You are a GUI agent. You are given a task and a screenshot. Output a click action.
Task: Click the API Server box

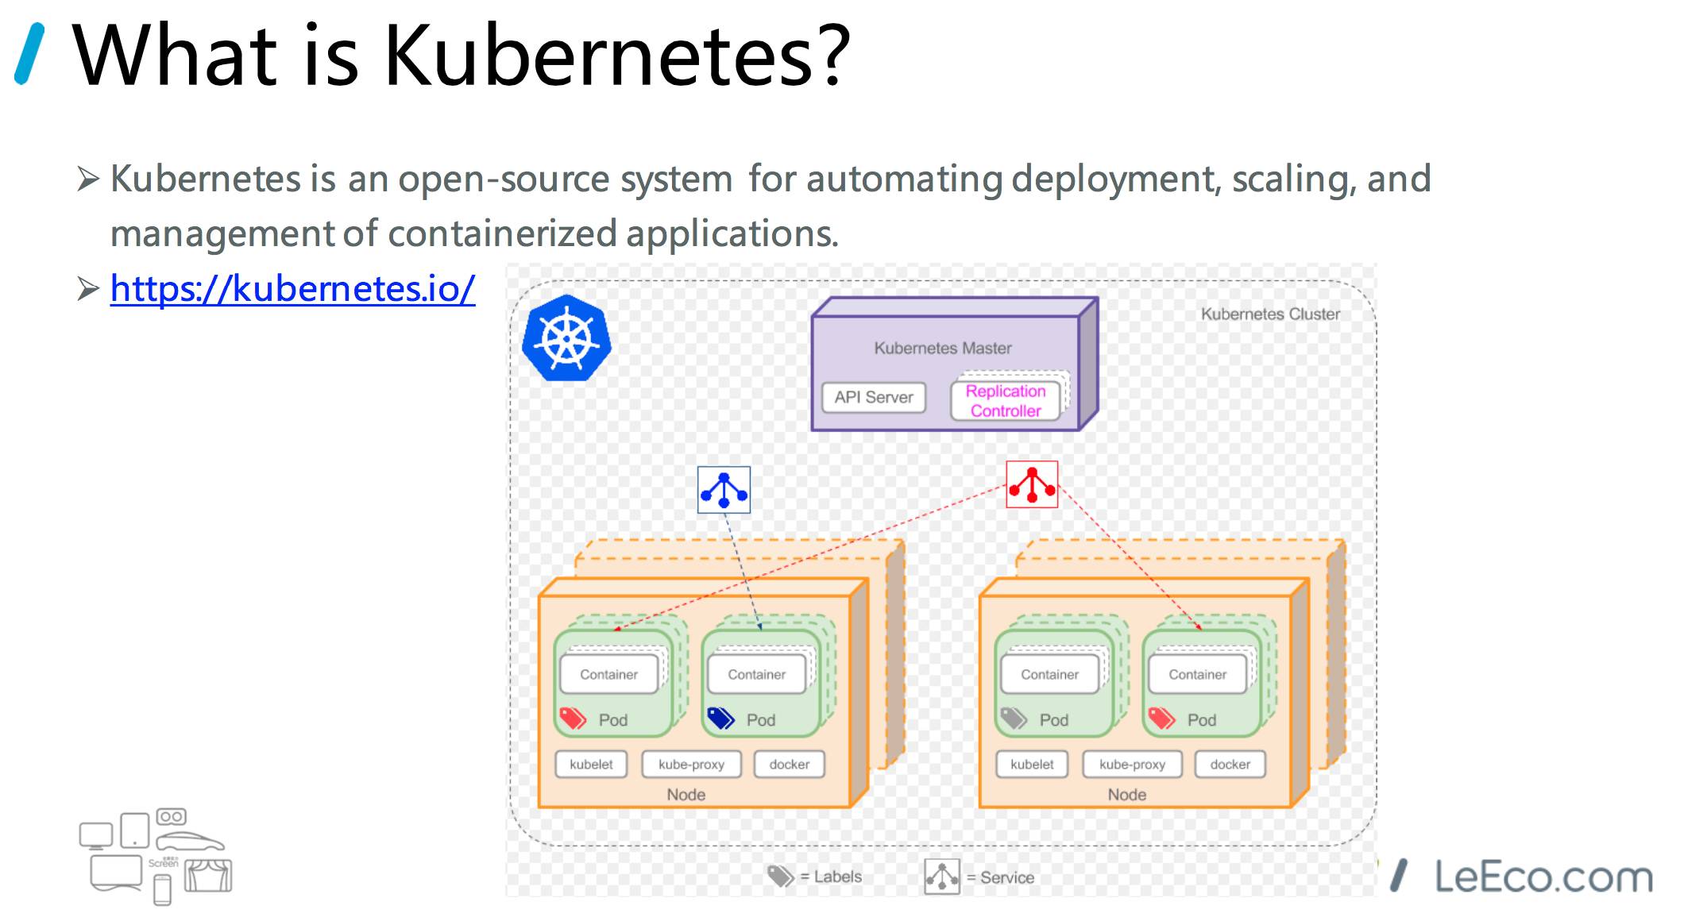874,397
